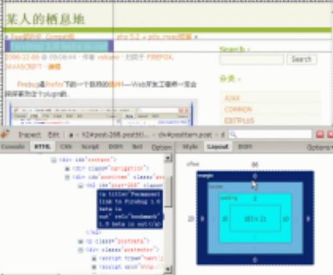Switch to the Style side tab
This screenshot has height=275, width=333.
190,147
